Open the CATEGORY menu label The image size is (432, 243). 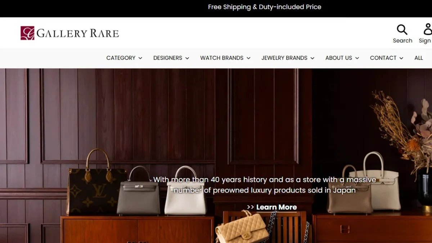pyautogui.click(x=121, y=58)
